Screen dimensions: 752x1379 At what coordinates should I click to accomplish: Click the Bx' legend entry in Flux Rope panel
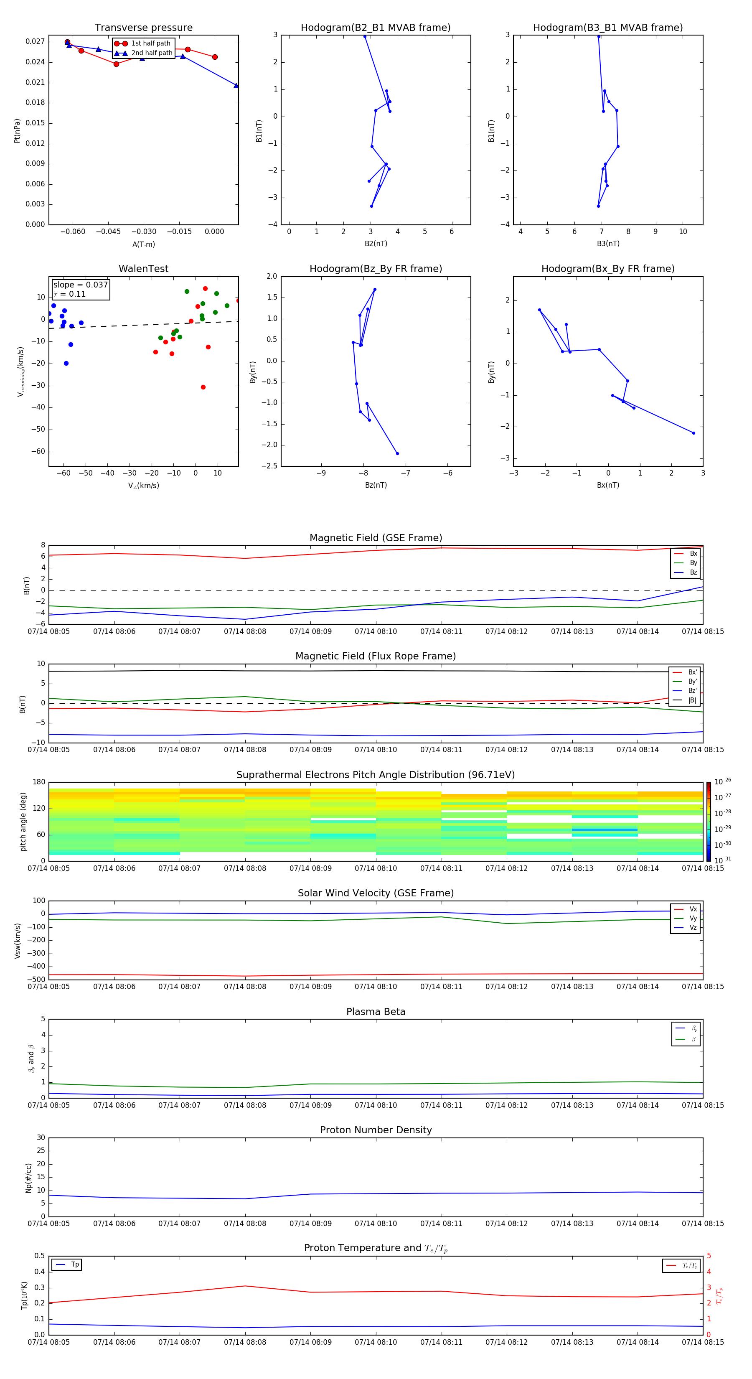[x=685, y=672]
